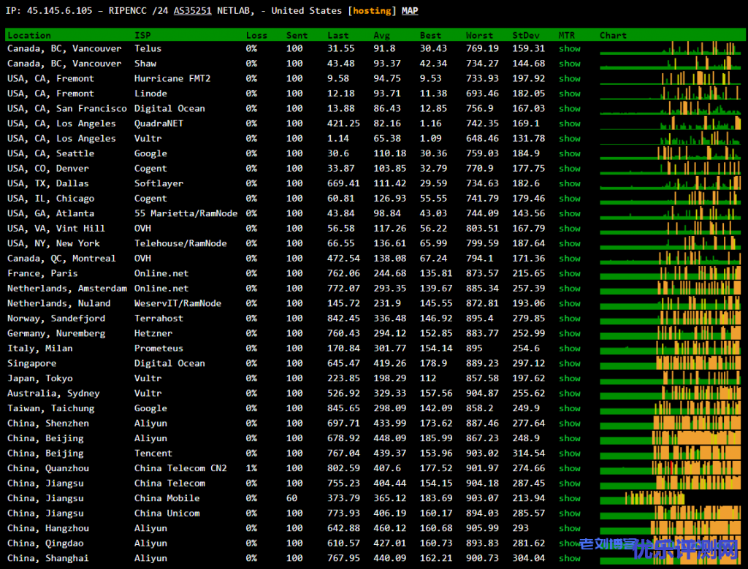
Task: Open MTR show link for Seattle Google
Action: click(569, 153)
